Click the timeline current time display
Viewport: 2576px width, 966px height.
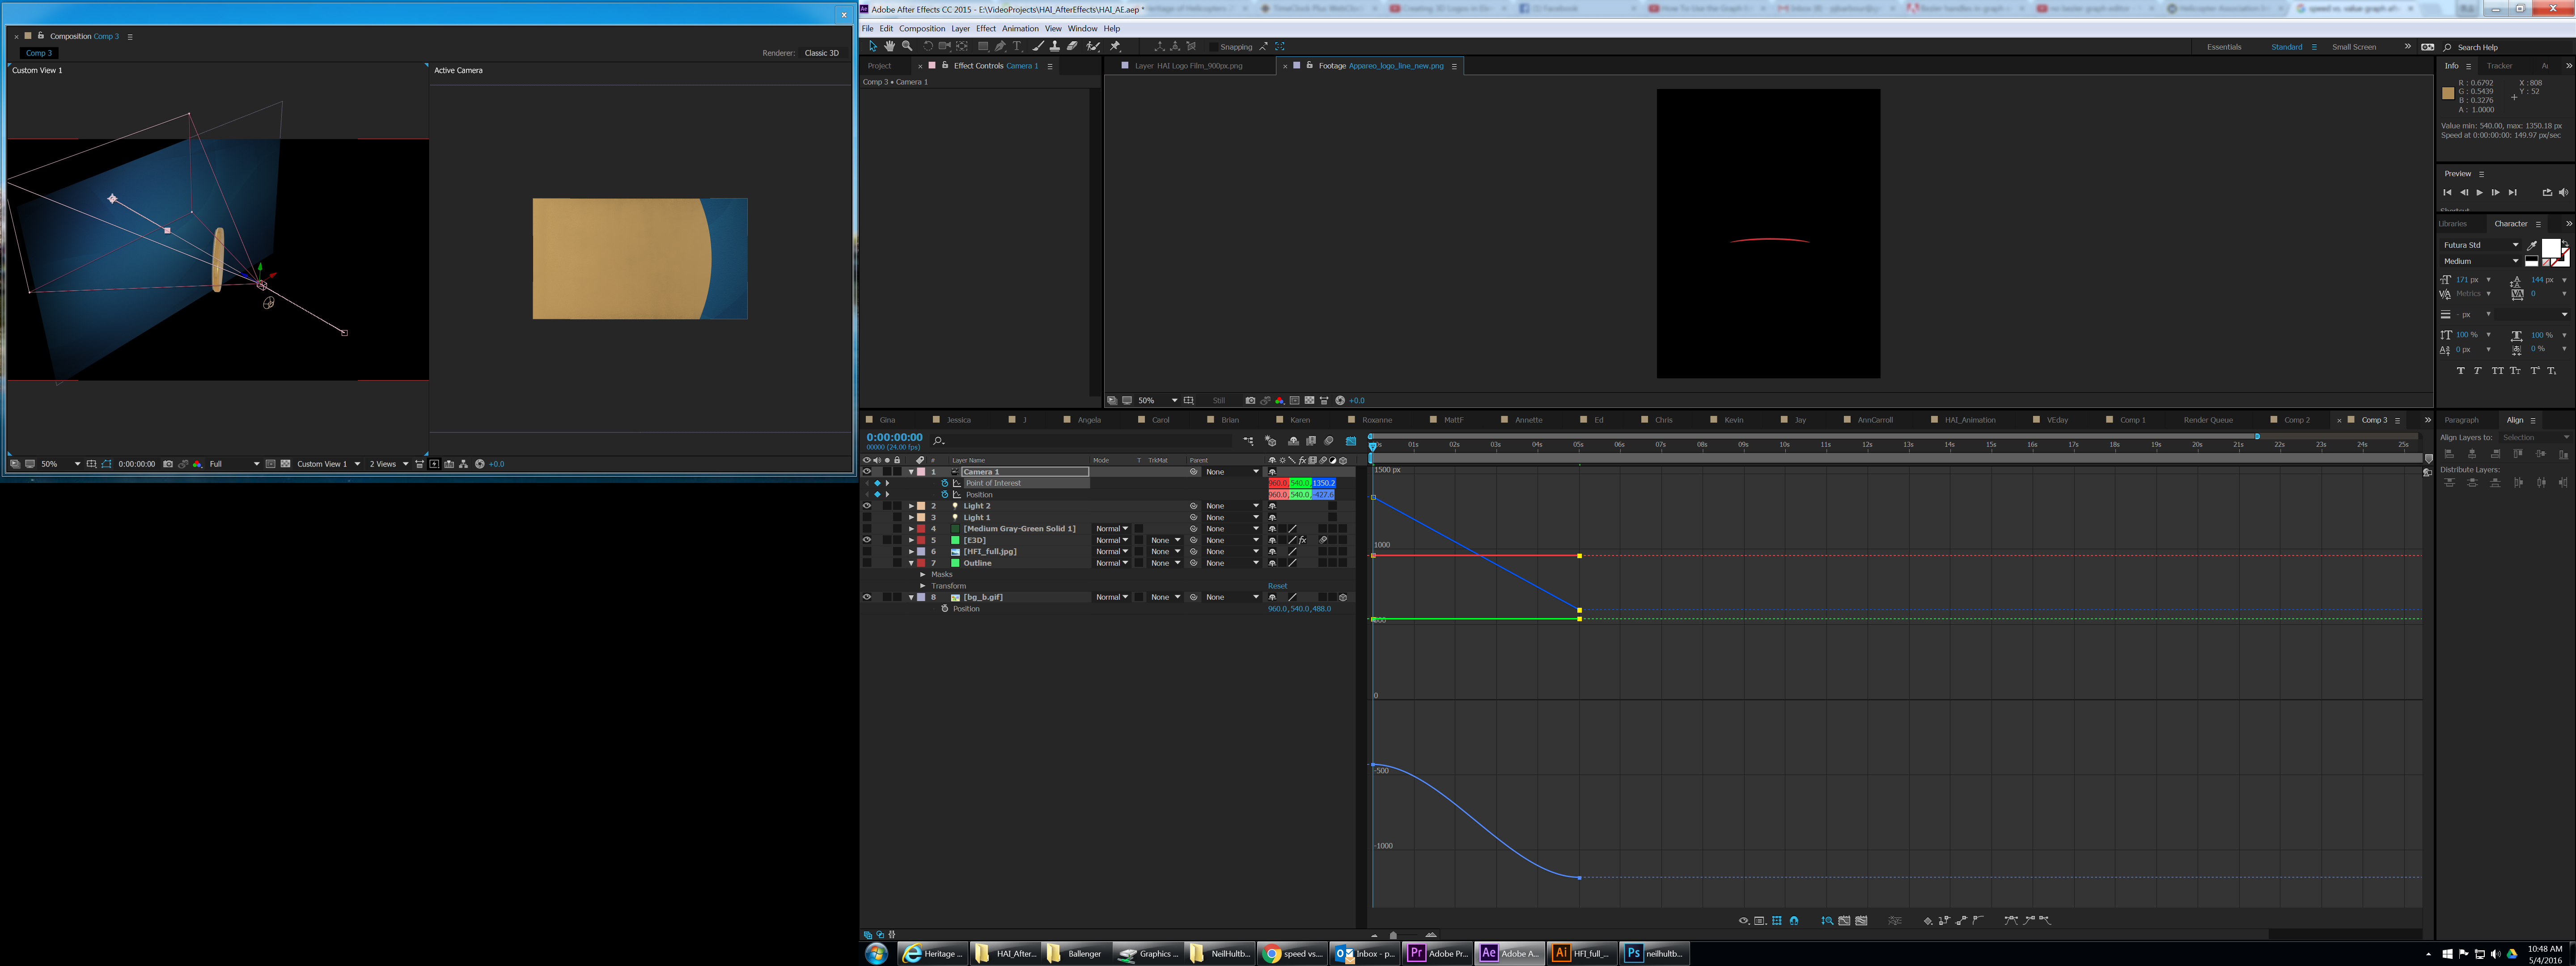point(894,437)
